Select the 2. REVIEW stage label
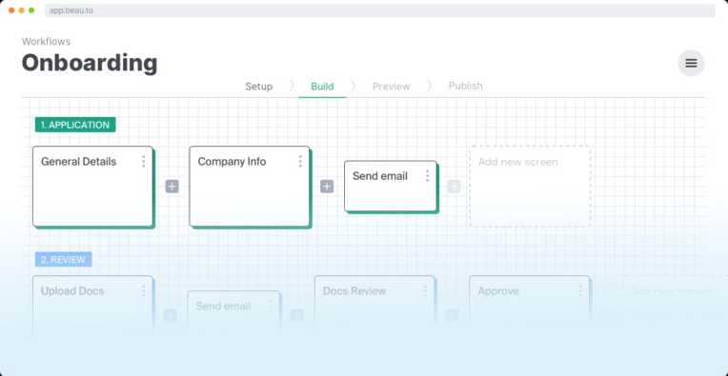 coord(64,260)
